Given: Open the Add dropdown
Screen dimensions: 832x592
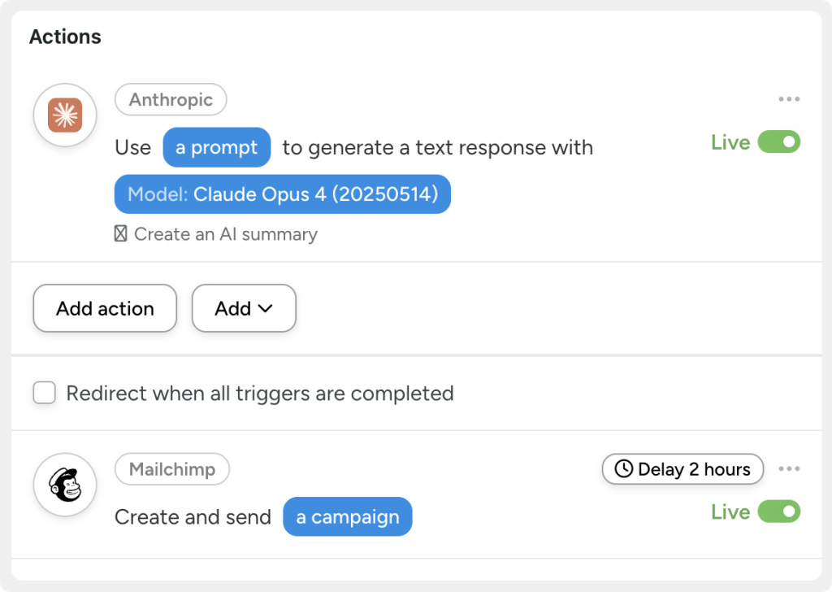Looking at the screenshot, I should click(244, 308).
